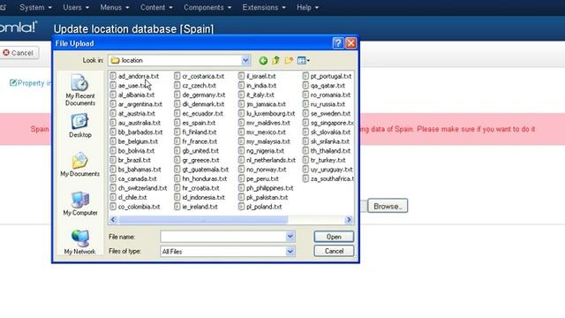Select file in_india.txt

257,86
